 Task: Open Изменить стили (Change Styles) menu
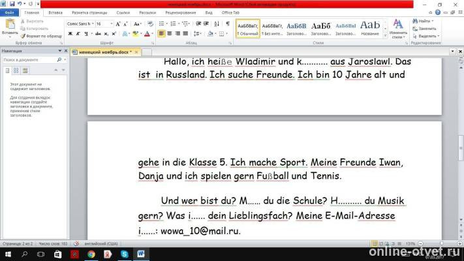[x=398, y=29]
